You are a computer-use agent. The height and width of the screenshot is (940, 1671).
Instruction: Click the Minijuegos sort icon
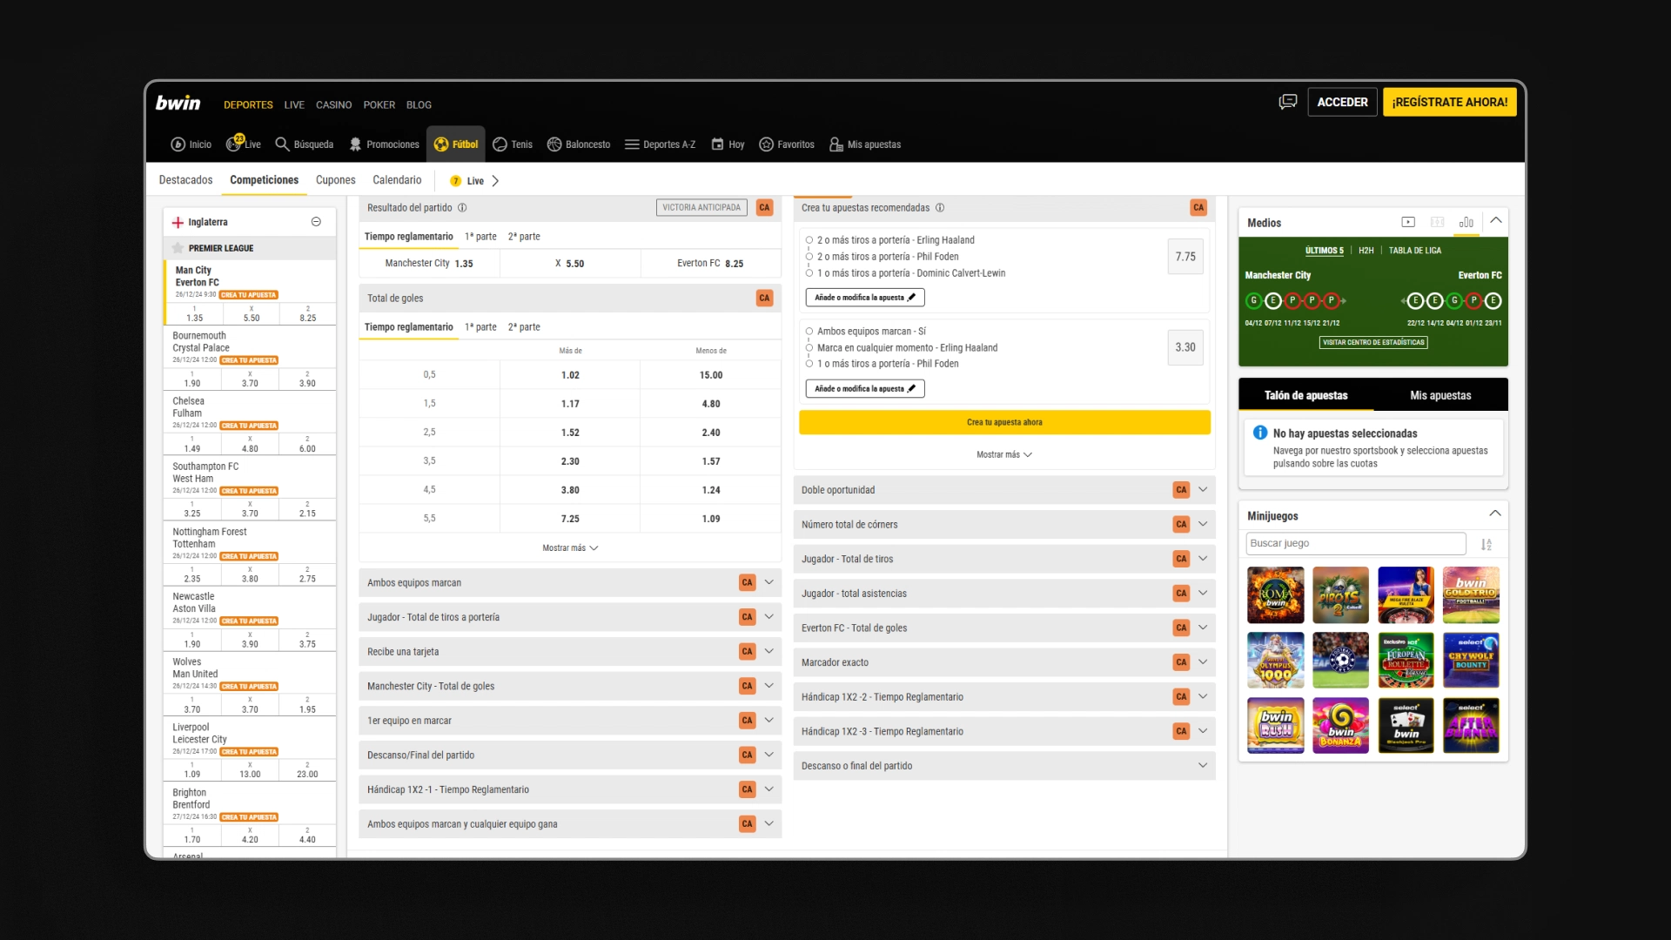click(1486, 544)
